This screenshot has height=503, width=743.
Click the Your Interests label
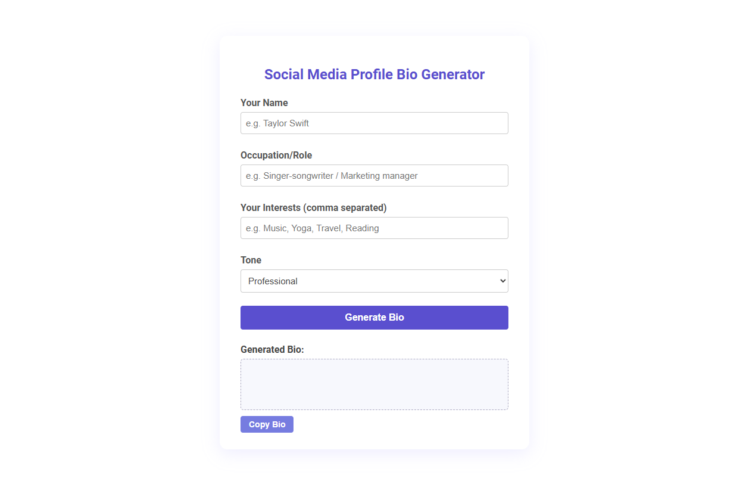[x=313, y=207]
